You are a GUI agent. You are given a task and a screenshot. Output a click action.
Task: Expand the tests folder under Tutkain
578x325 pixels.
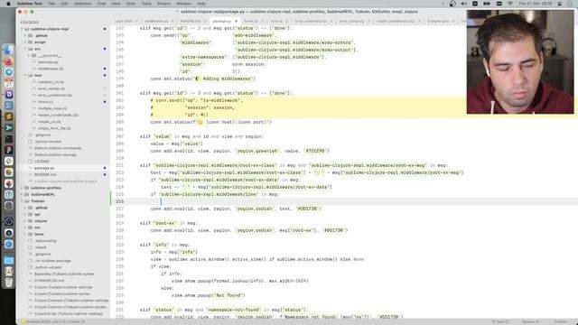point(25,234)
